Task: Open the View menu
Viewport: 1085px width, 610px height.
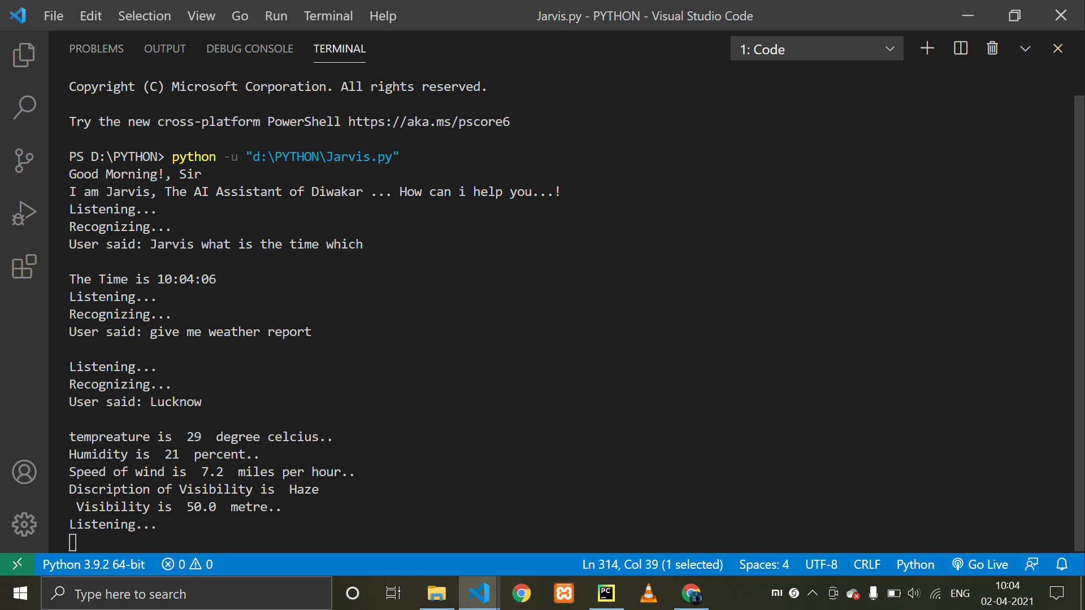Action: click(x=201, y=16)
